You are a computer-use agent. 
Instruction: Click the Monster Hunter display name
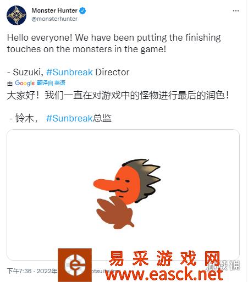coord(54,10)
